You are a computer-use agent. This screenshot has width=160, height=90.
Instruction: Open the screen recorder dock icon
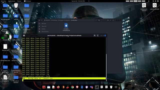tap(91, 87)
